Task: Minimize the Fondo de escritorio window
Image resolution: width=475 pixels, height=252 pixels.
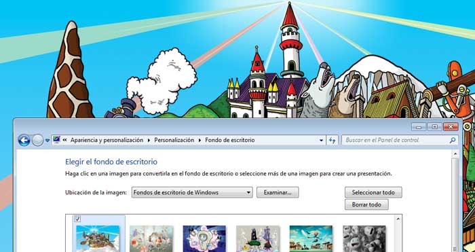Action: [x=419, y=127]
